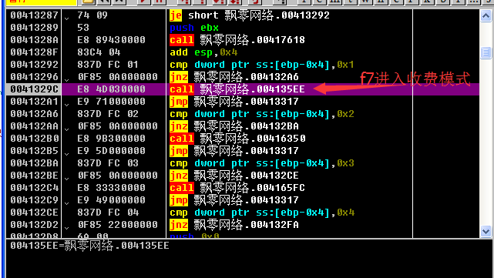This screenshot has height=278, width=494.
Task: Click the 'jnz 飘零网络.004132BA' instruction
Action: [x=234, y=126]
